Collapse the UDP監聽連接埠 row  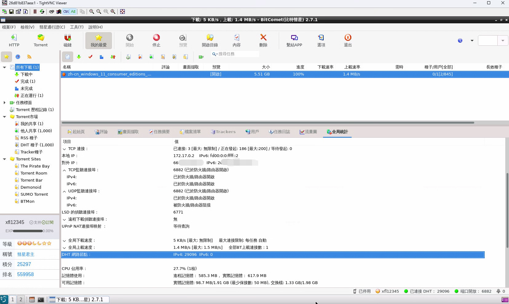pos(64,191)
